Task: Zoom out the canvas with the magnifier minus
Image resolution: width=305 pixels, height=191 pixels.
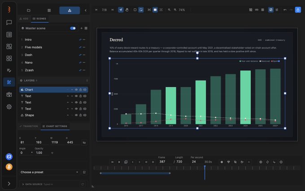Action: [169, 10]
